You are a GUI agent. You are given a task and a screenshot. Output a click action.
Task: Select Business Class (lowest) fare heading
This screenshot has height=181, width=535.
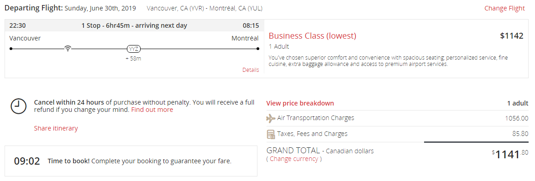click(313, 36)
